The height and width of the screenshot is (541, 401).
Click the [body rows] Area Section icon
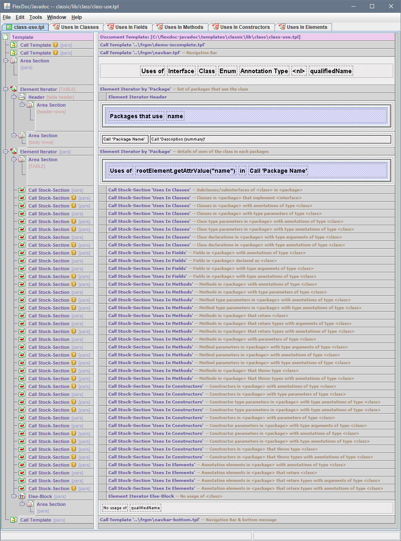coord(22,136)
